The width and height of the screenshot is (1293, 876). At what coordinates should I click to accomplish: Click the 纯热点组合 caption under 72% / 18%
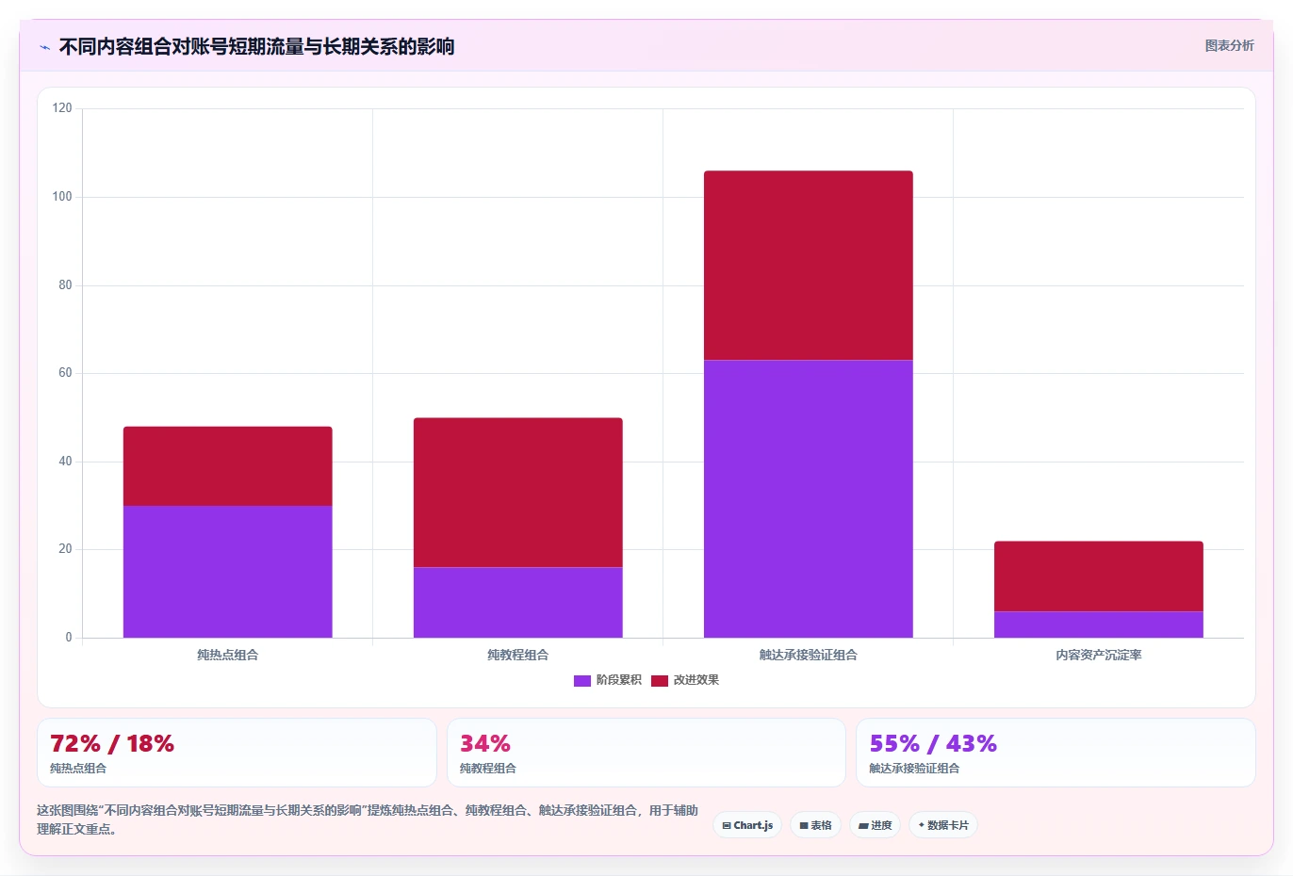tap(78, 769)
